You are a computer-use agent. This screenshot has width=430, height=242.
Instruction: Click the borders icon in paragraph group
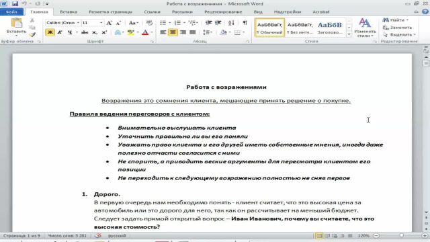click(x=237, y=32)
